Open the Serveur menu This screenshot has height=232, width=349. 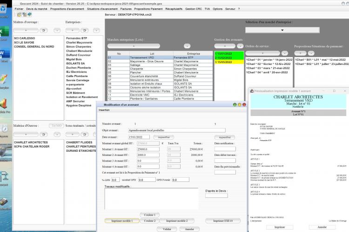(230, 9)
